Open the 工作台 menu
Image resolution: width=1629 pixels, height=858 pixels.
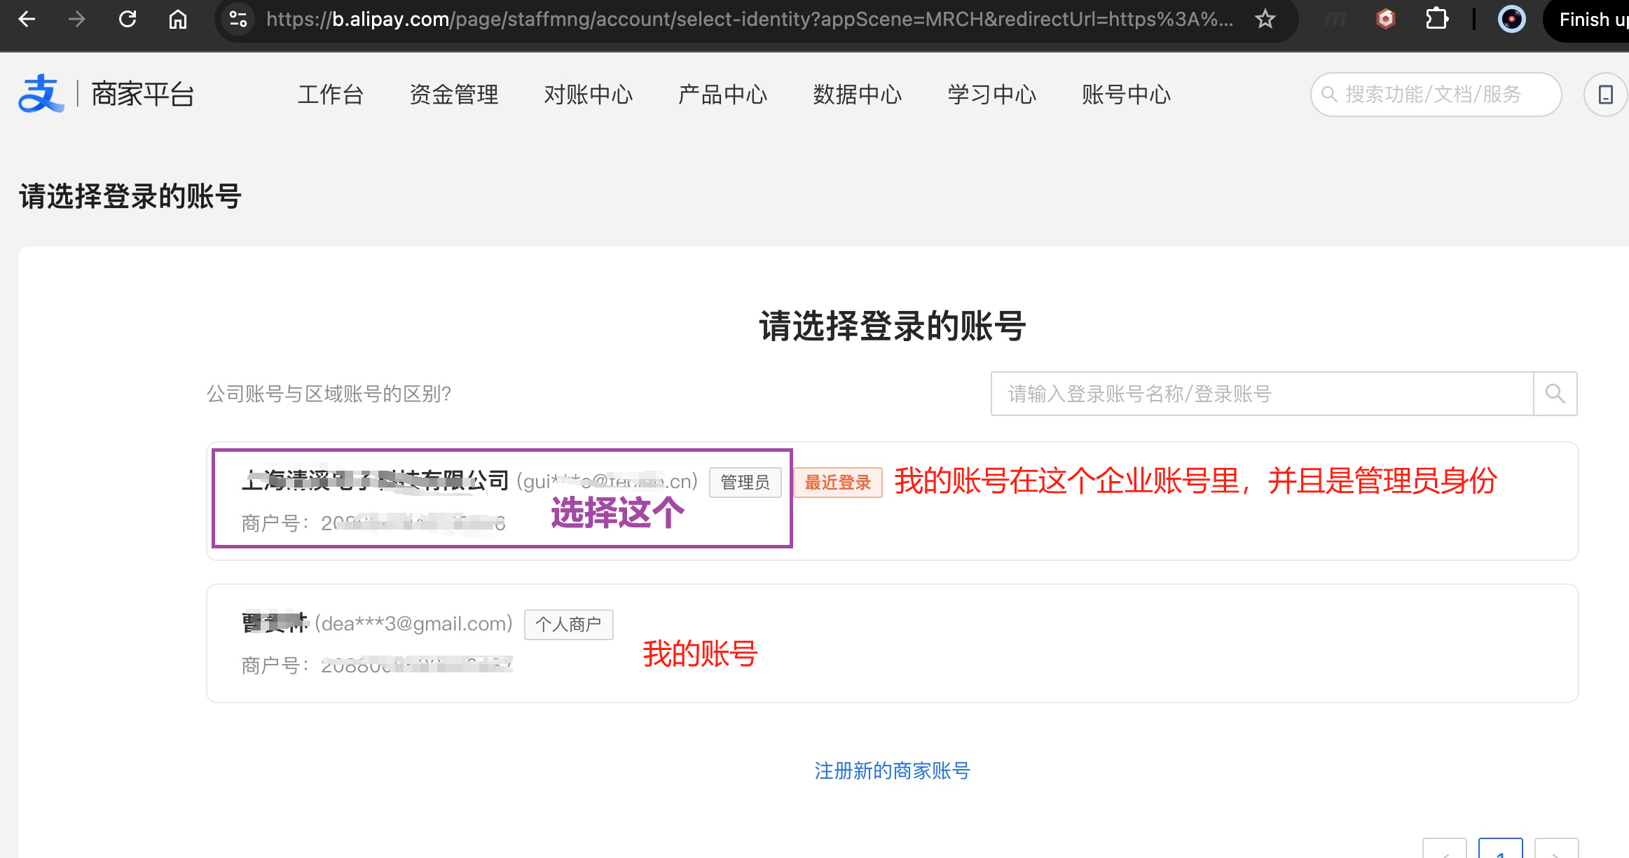click(330, 95)
